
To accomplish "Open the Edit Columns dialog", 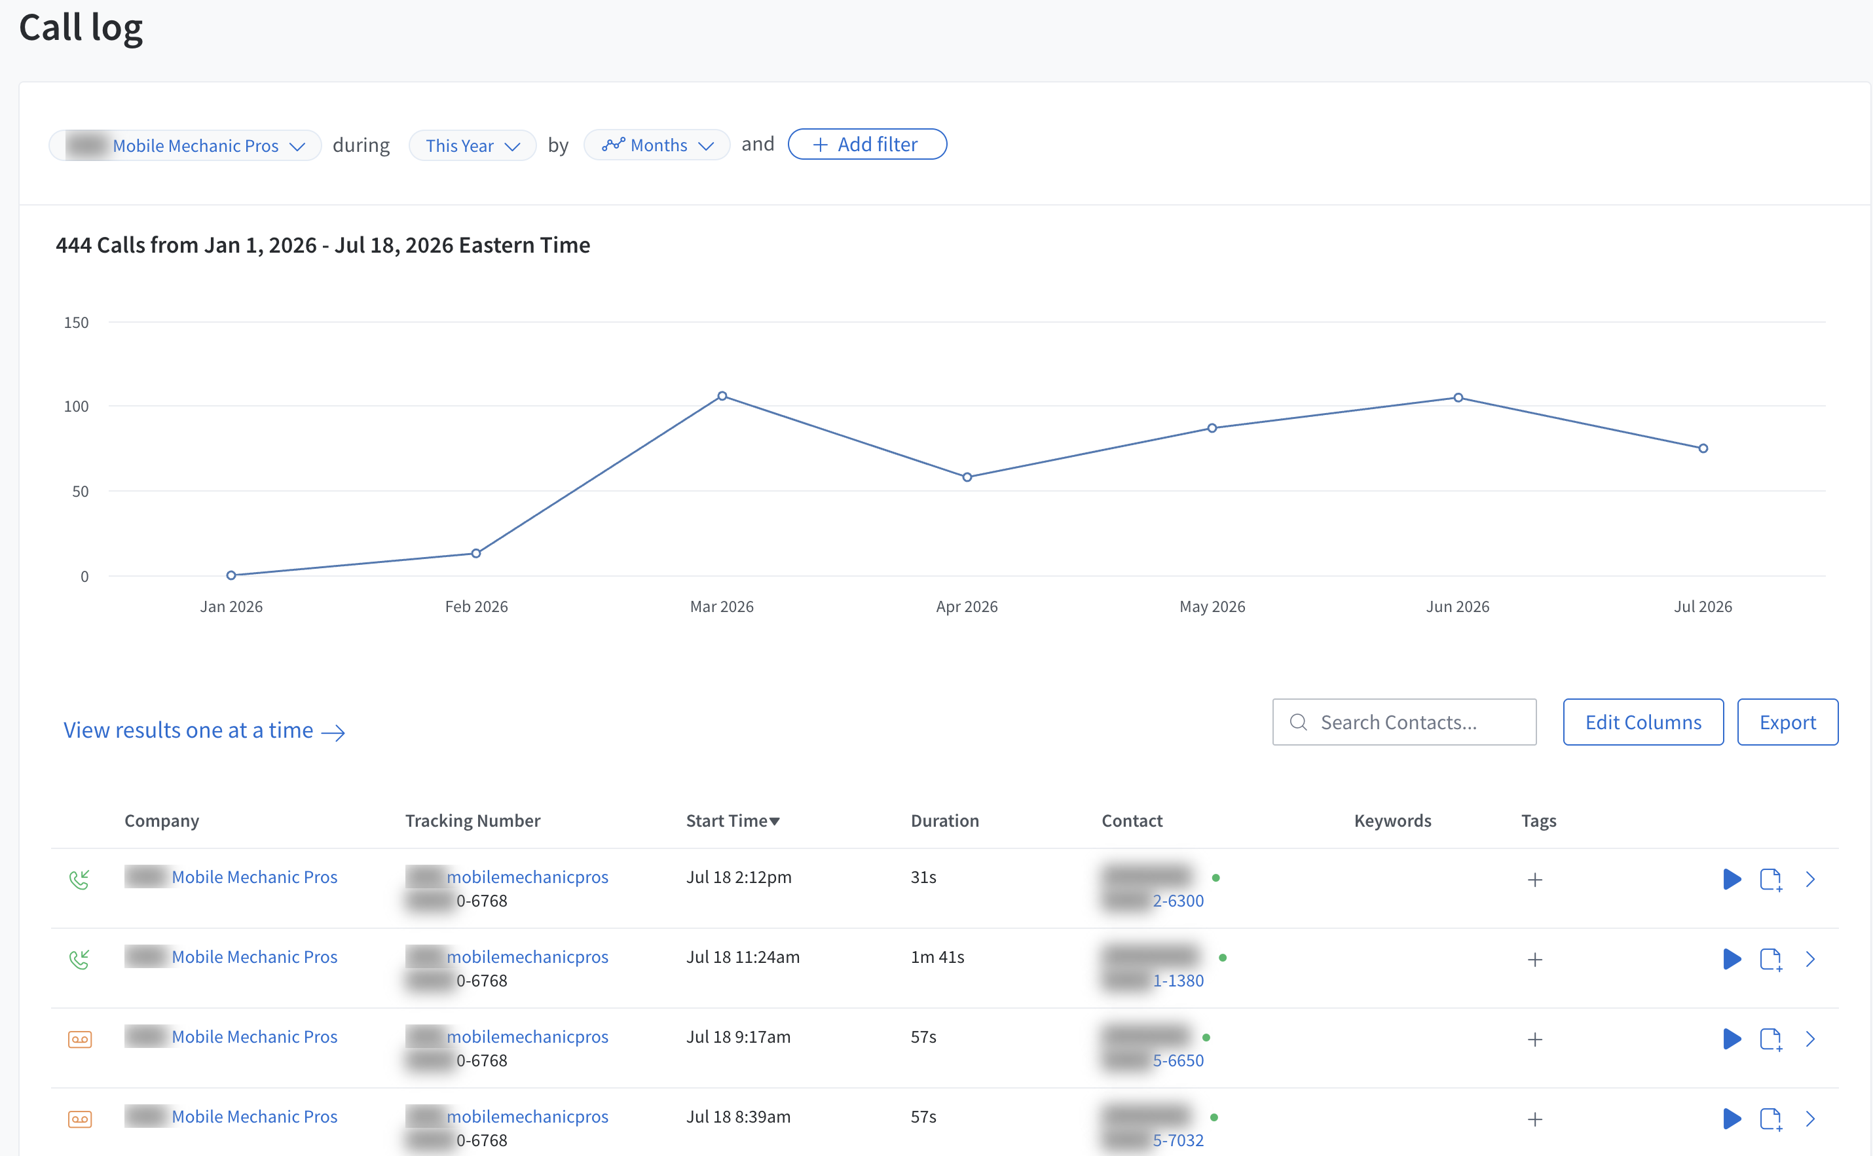I will pos(1642,722).
